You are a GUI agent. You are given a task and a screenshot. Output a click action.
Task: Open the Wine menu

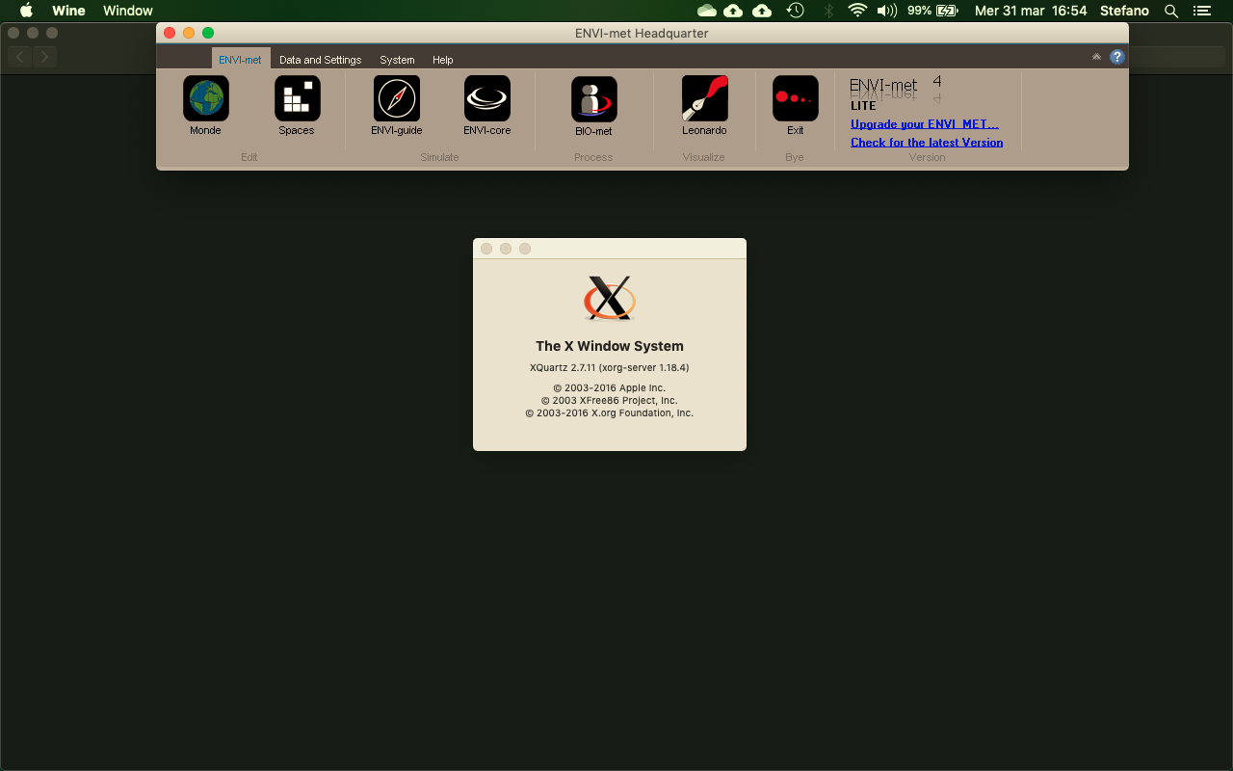click(67, 11)
